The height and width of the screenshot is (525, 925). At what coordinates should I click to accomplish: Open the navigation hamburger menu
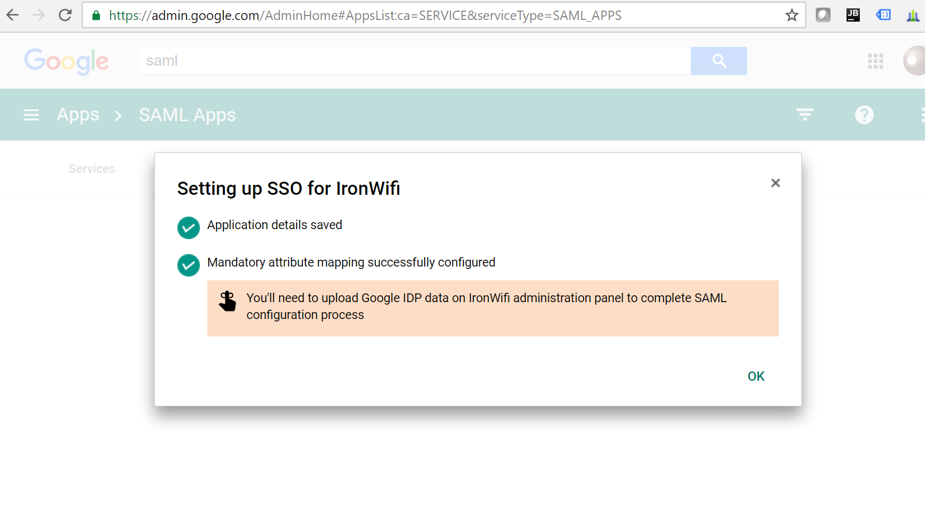coord(31,114)
